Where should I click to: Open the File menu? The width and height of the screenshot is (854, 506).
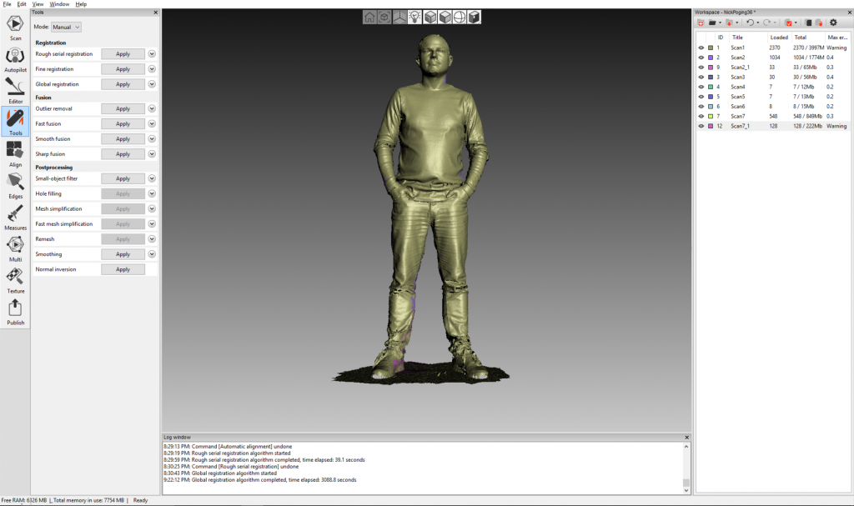click(x=7, y=4)
